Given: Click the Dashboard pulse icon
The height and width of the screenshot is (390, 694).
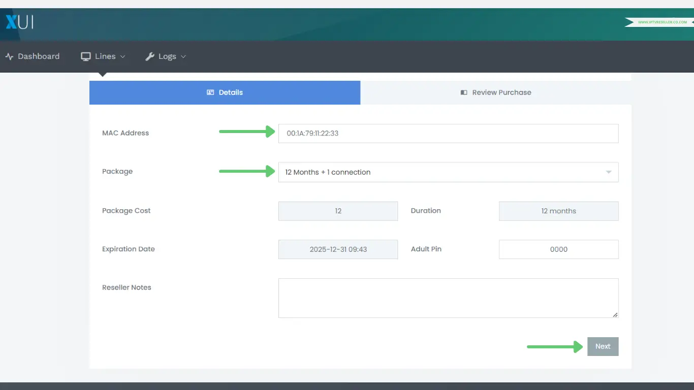Looking at the screenshot, I should (9, 56).
